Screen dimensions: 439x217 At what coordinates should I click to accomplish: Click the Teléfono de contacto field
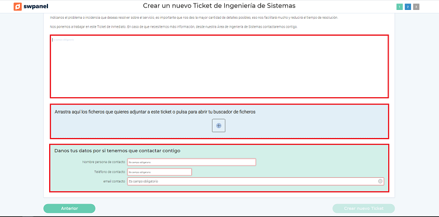pos(159,172)
